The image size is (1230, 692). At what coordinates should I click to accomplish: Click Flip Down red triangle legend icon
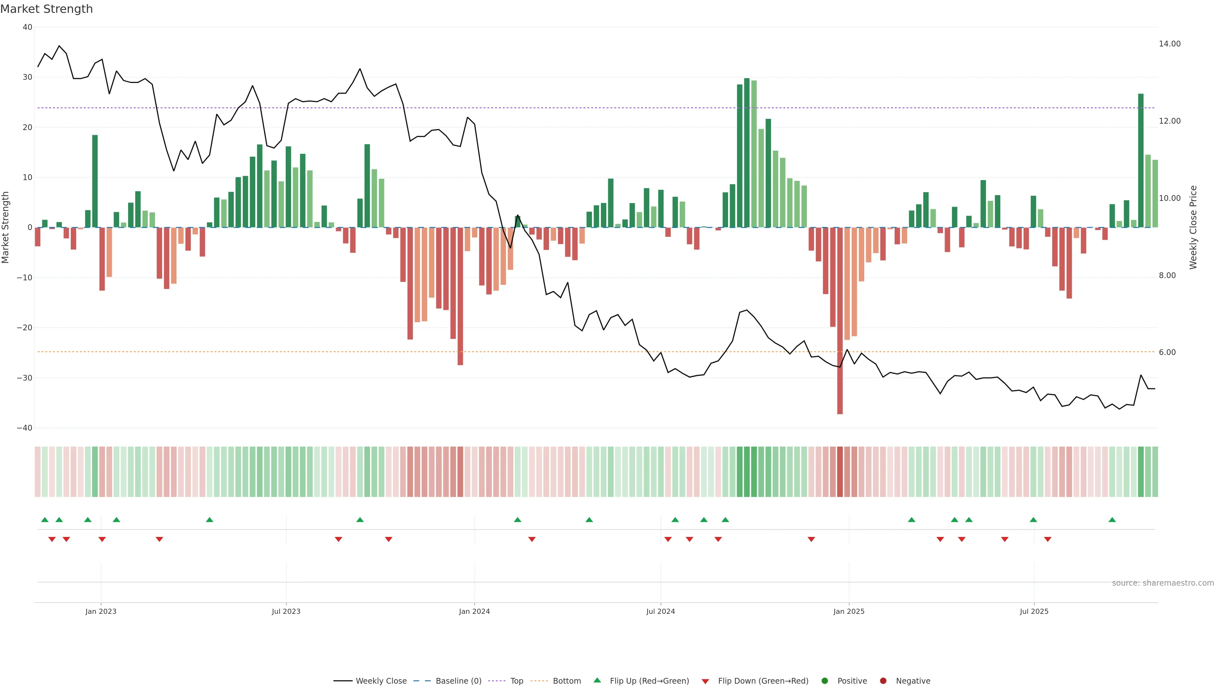(705, 681)
